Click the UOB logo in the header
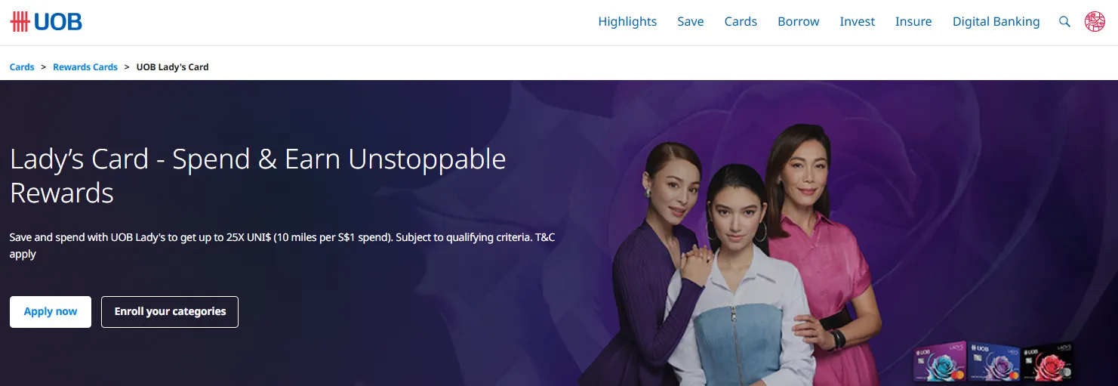Viewport: 1118px width, 386px height. point(46,22)
